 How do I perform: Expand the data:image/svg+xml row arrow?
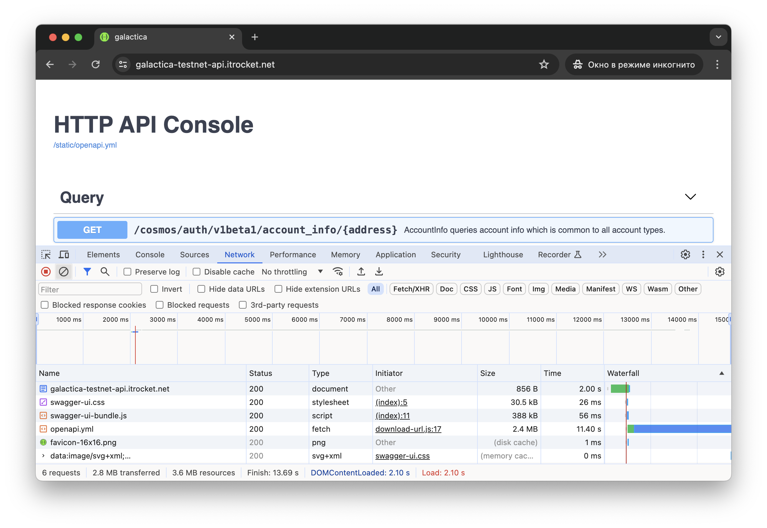click(43, 456)
